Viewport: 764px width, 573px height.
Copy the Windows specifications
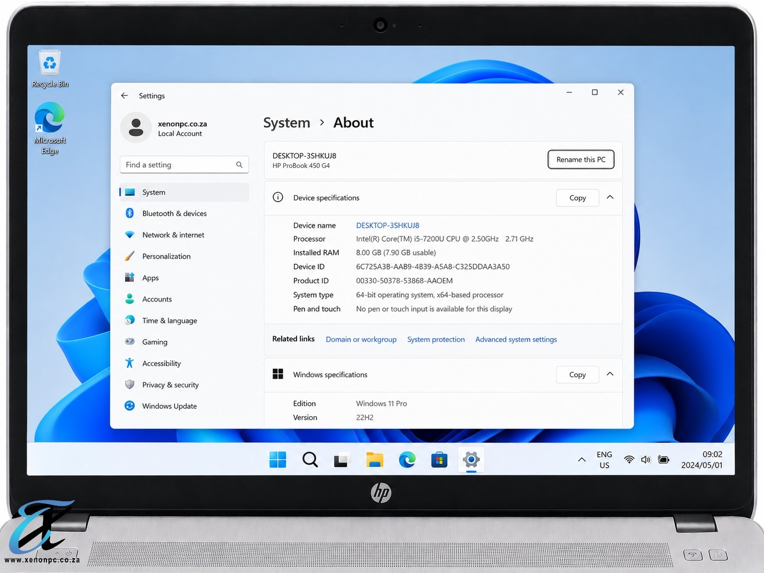pyautogui.click(x=578, y=374)
